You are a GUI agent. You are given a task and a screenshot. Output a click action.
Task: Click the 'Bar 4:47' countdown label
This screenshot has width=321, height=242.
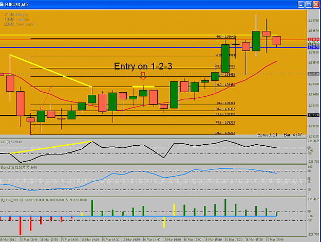(x=293, y=135)
